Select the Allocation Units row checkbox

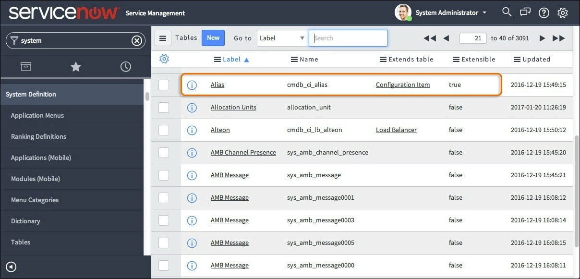164,108
